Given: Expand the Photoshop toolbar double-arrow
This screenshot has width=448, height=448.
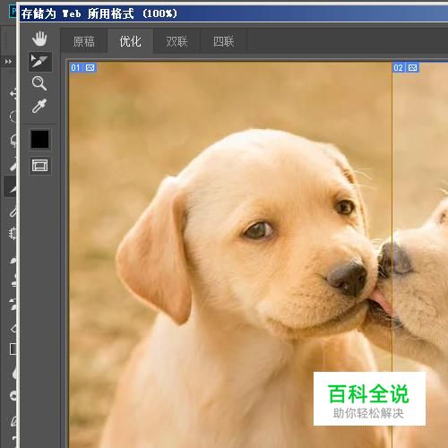Looking at the screenshot, I should click(x=8, y=62).
